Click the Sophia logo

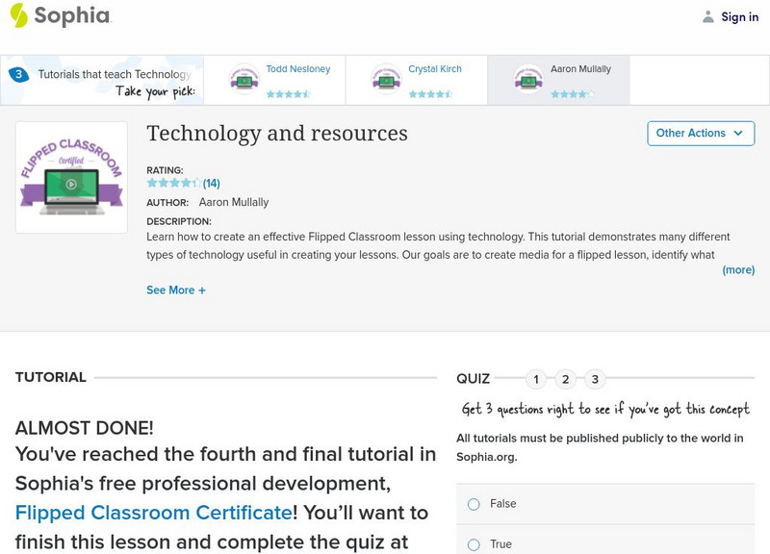point(61,15)
